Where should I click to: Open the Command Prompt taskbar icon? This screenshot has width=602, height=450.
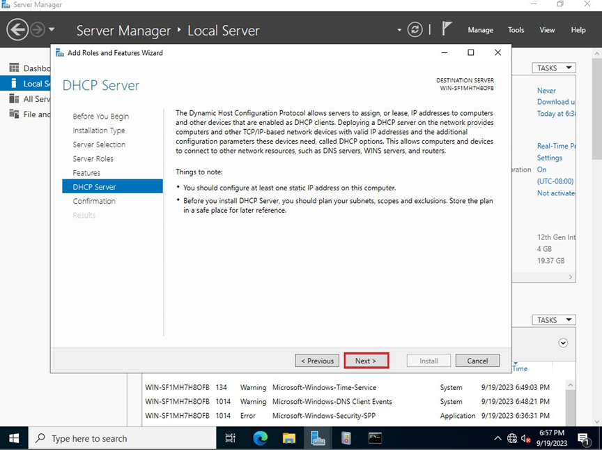375,438
